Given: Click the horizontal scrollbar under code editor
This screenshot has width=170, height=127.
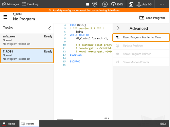Looking at the screenshot, I should (x=65, y=119).
